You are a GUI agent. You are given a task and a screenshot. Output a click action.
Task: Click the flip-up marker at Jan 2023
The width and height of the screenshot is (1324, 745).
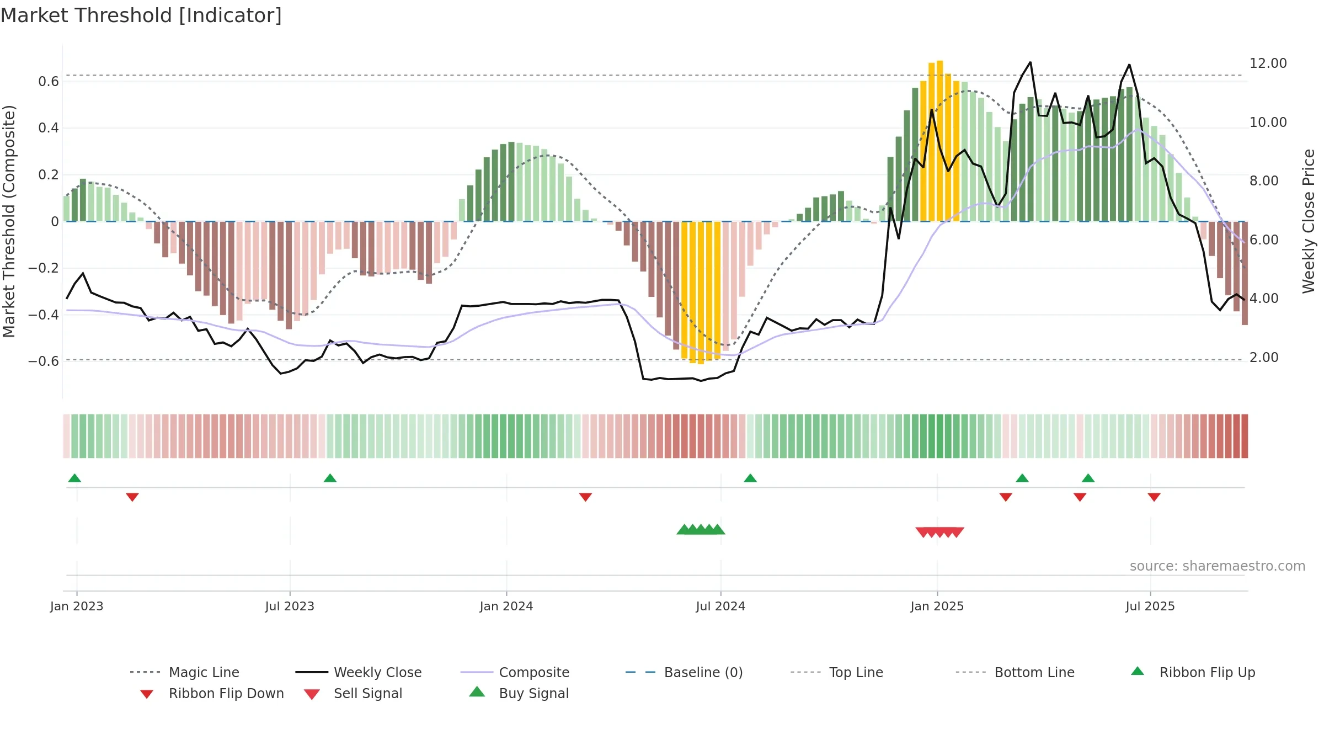point(74,478)
